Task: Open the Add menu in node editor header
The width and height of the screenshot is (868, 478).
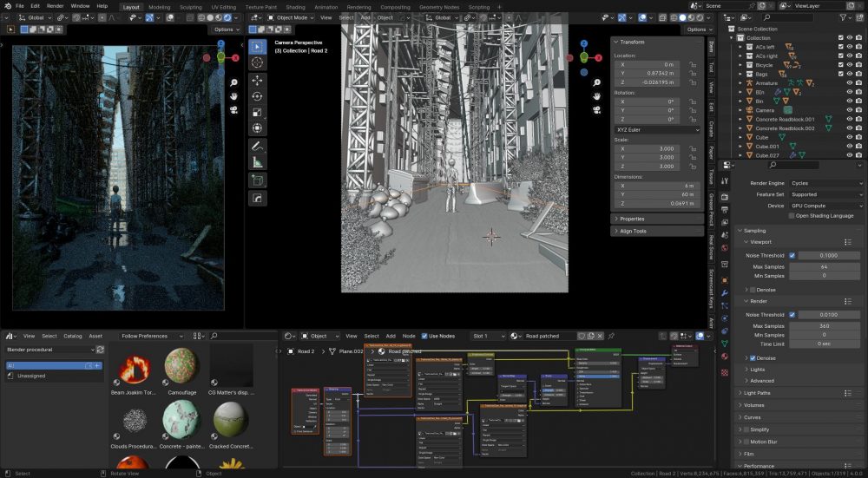Action: click(391, 336)
